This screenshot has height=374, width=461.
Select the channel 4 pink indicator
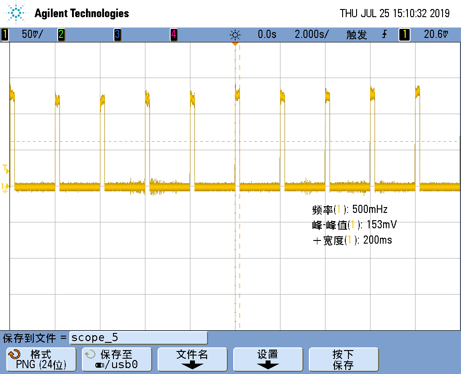(x=173, y=34)
